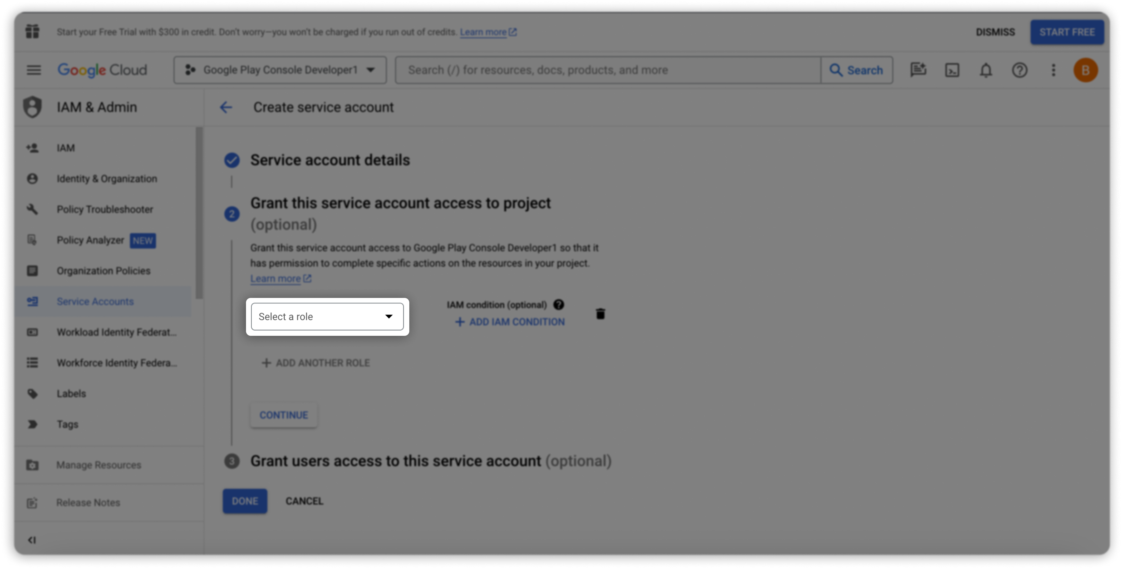Viewport: 1122px width, 569px height.
Task: Delete the role with the trash icon
Action: (x=600, y=313)
